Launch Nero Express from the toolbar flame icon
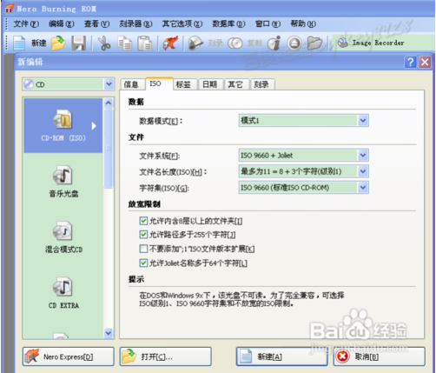Screen dimensions: 436x373 click(170, 43)
